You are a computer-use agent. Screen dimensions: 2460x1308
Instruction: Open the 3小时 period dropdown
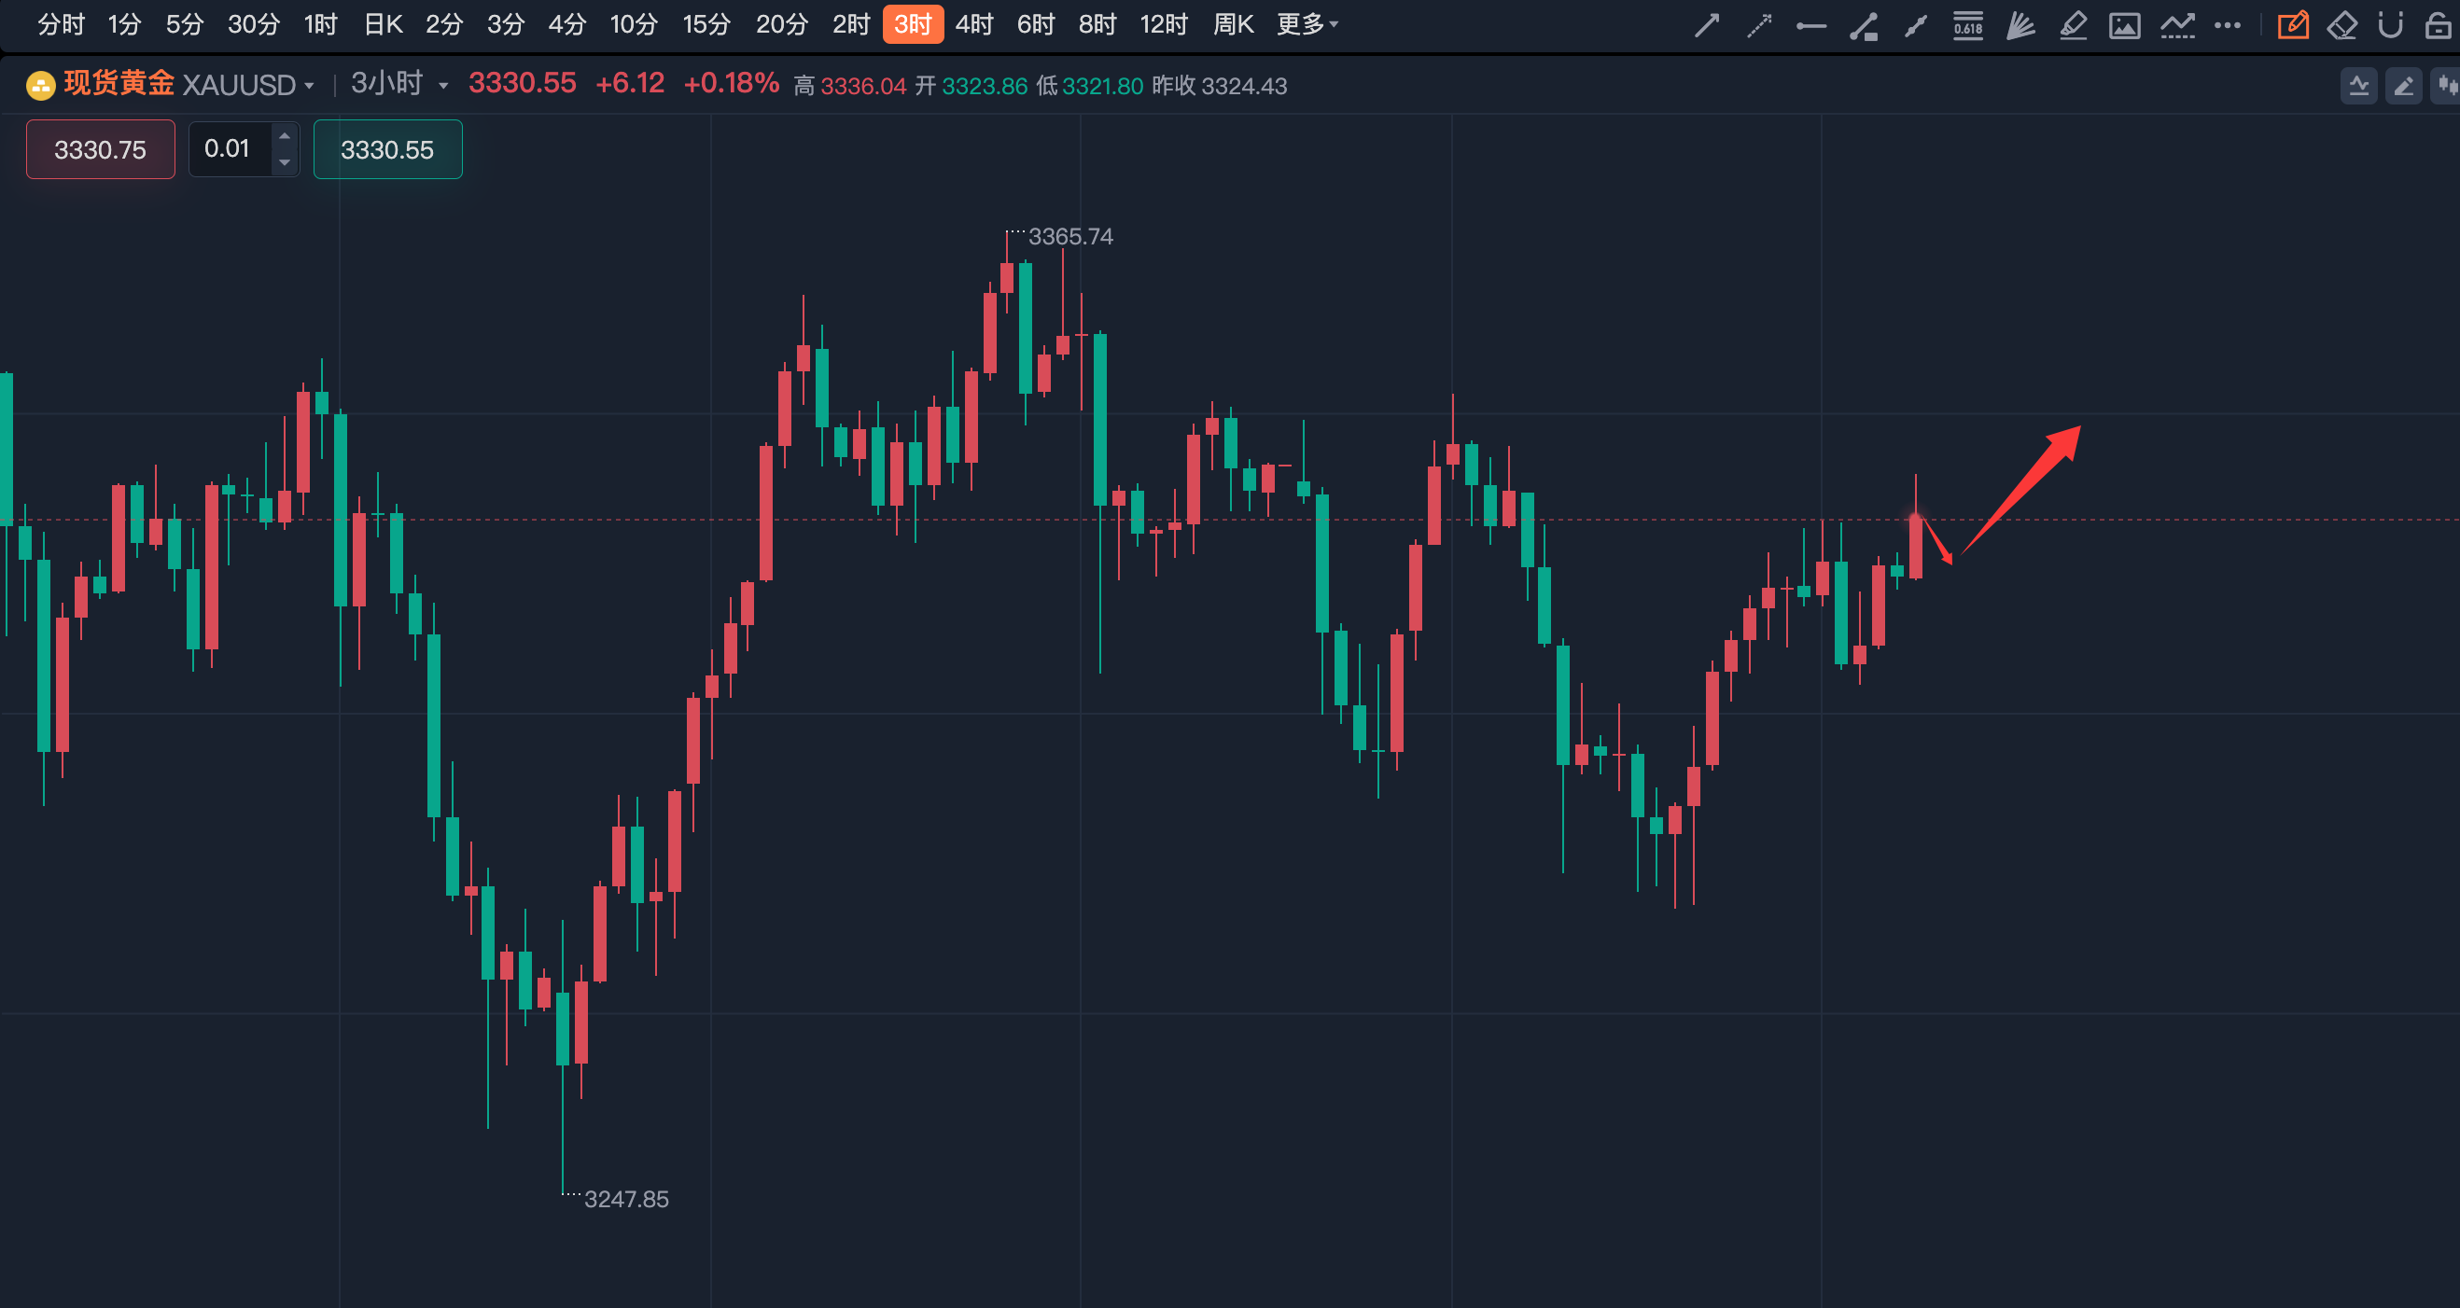[x=443, y=86]
